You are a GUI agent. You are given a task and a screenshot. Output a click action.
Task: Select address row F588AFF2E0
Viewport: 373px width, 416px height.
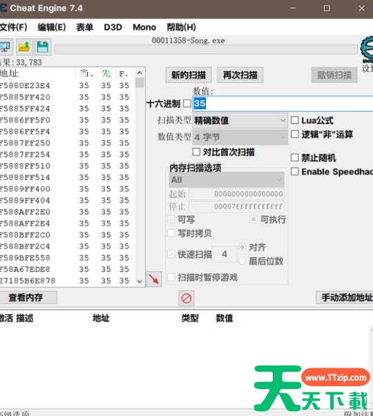(68, 212)
